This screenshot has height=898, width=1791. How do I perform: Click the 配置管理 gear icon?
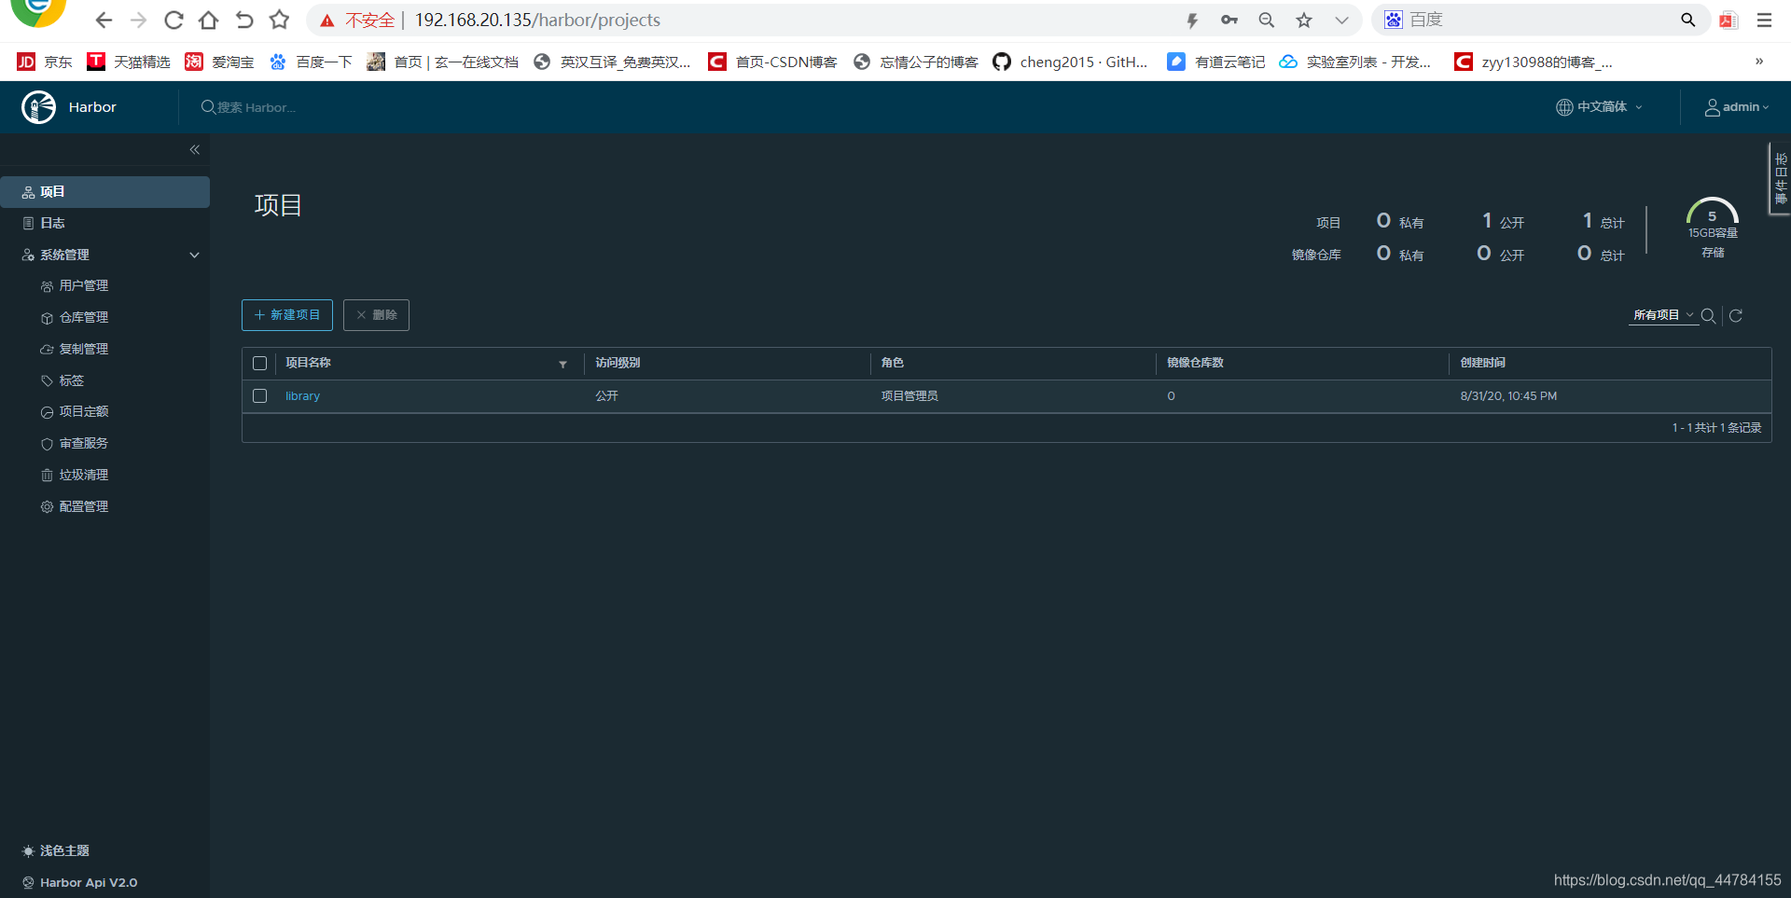pos(47,507)
